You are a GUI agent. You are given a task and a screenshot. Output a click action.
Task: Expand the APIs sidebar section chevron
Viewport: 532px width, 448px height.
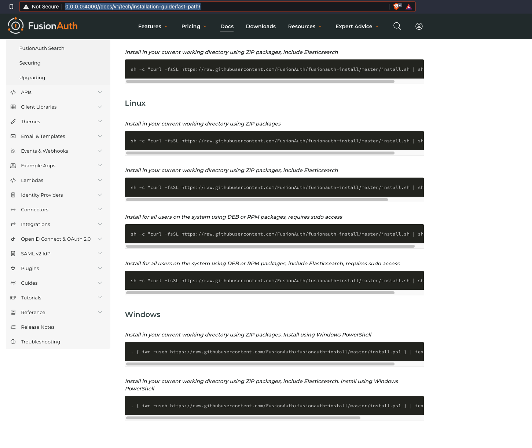tap(100, 92)
